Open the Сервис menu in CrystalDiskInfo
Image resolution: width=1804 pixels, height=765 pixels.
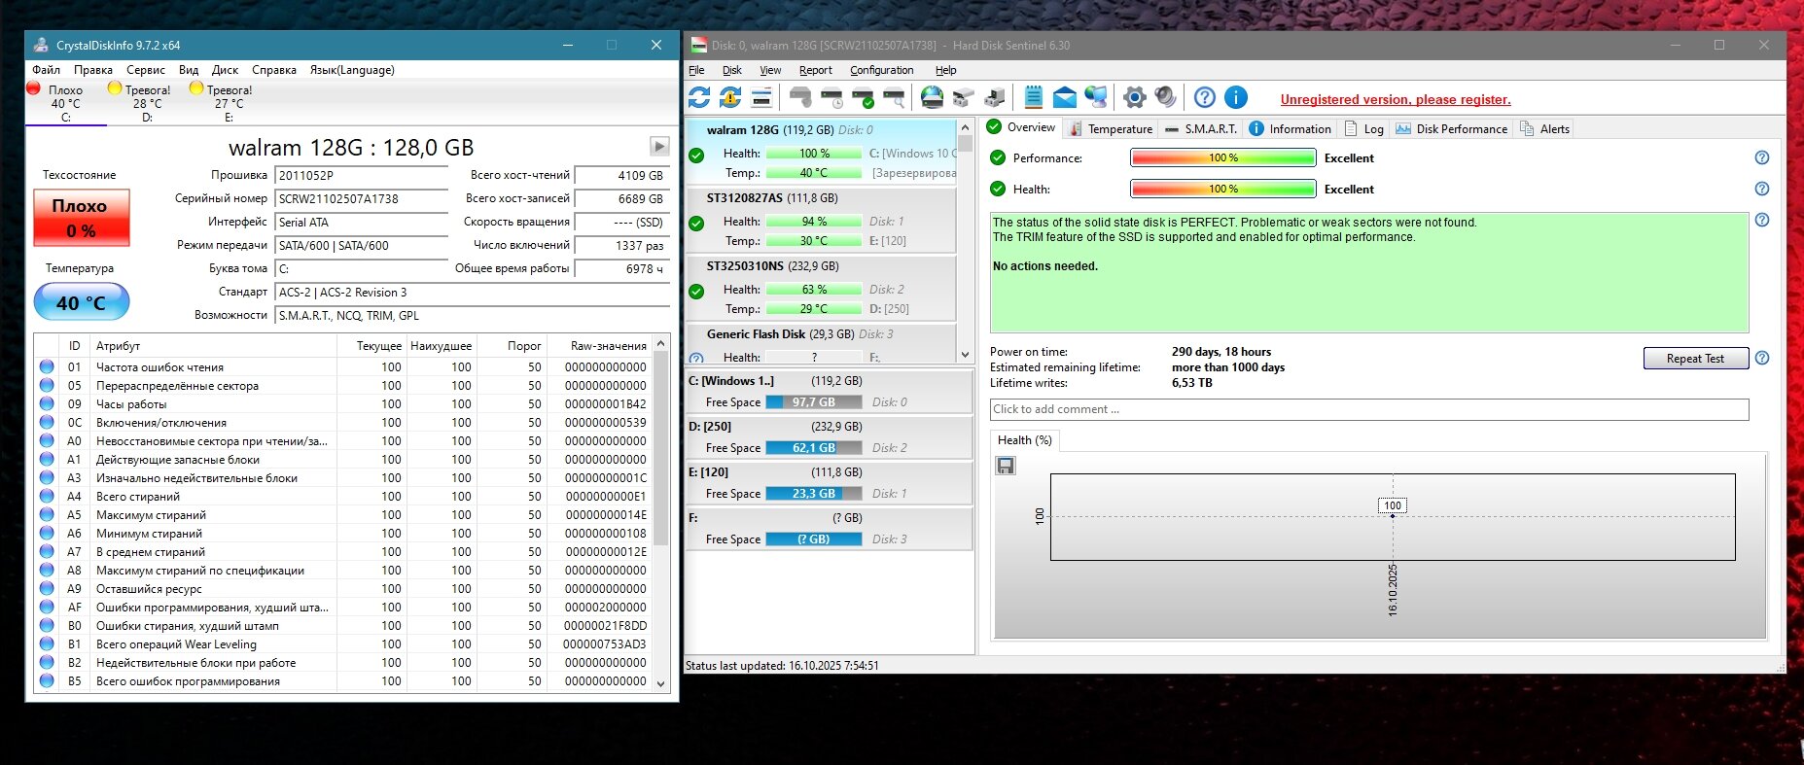(145, 70)
